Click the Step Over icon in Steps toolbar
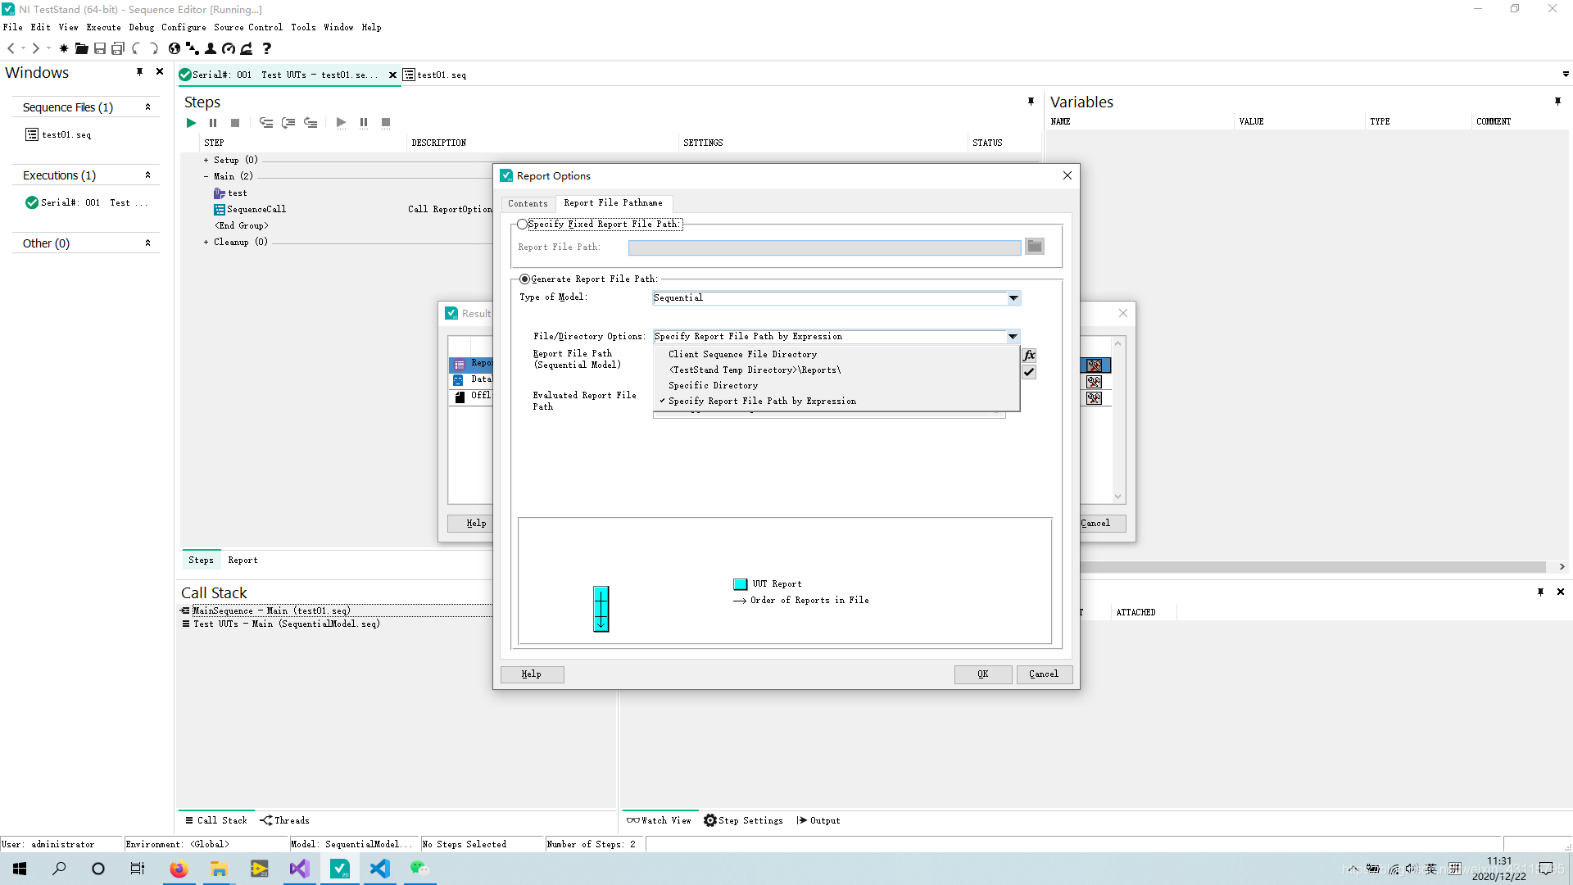 [x=288, y=123]
